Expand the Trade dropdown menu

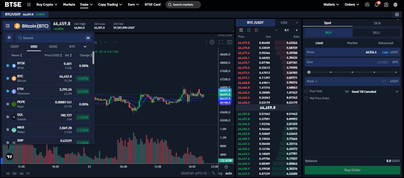coord(86,4)
